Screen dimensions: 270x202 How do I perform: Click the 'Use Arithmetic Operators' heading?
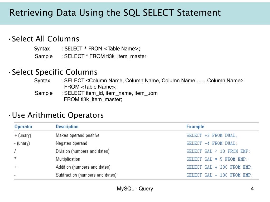pyautogui.click(x=58, y=115)
